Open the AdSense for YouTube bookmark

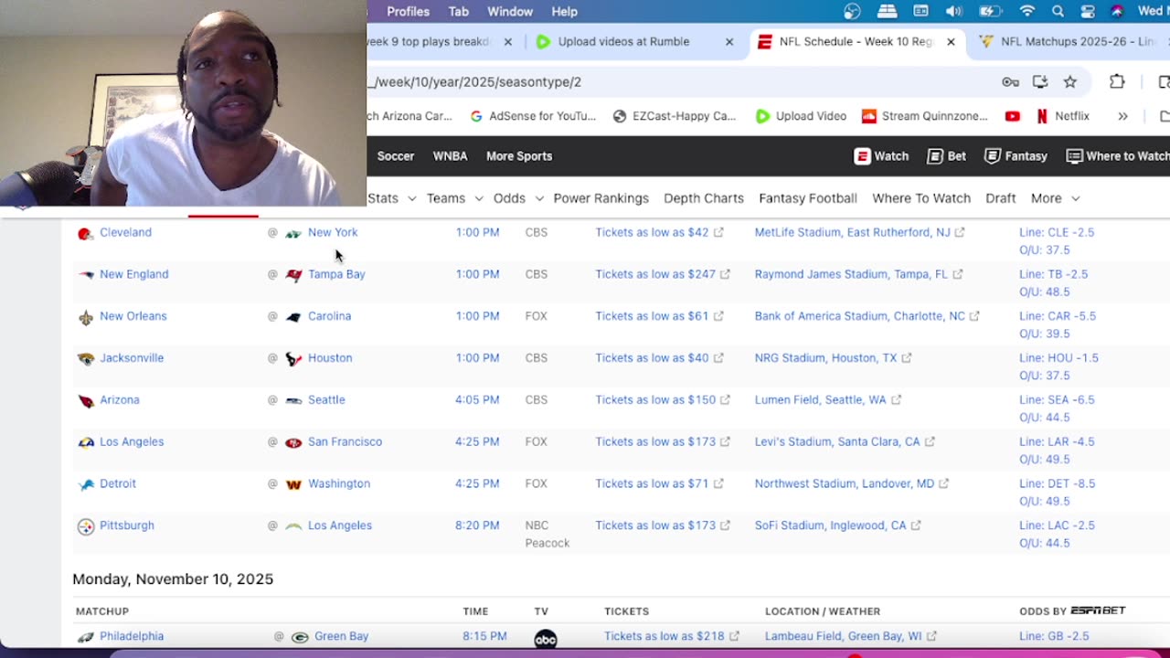[533, 116]
